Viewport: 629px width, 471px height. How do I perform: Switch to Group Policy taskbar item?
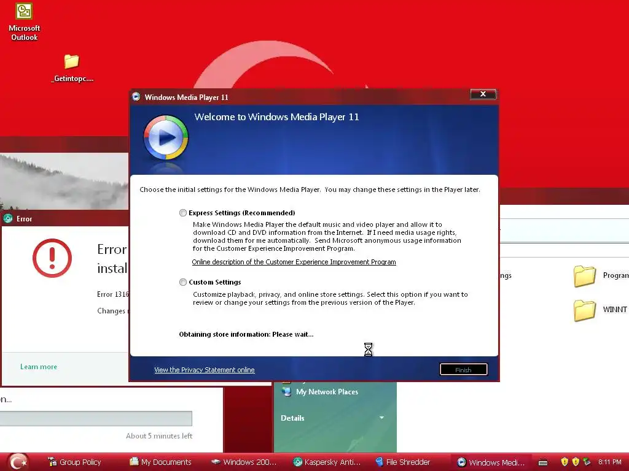click(74, 462)
